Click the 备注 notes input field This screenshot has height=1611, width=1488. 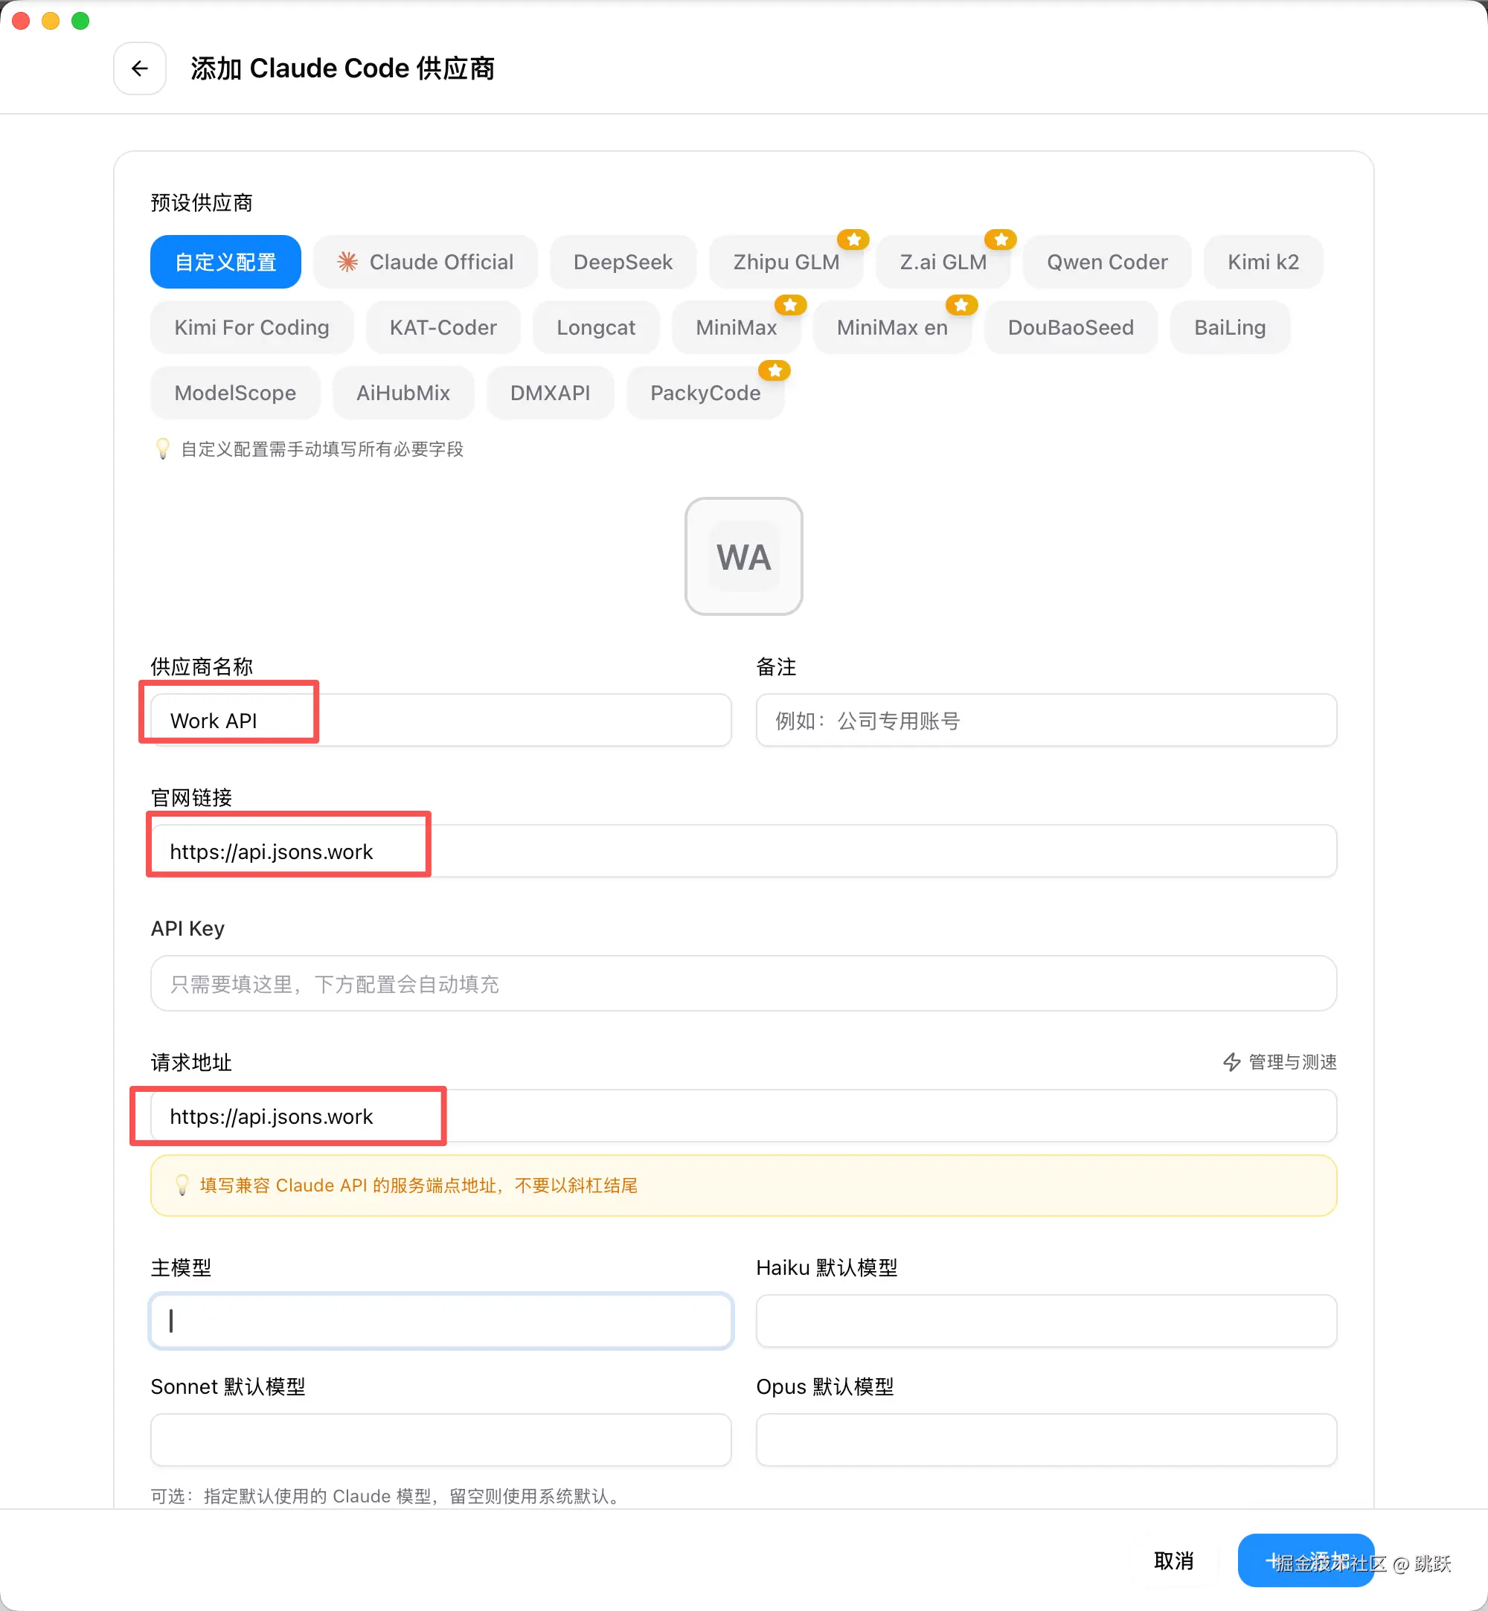pos(1045,721)
